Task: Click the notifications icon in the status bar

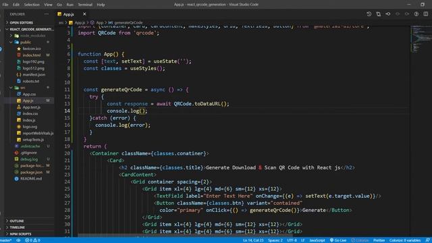Action: click(427, 240)
